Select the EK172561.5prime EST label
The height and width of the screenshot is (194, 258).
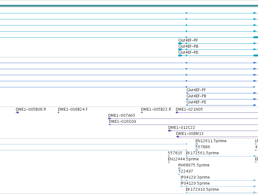203,153
